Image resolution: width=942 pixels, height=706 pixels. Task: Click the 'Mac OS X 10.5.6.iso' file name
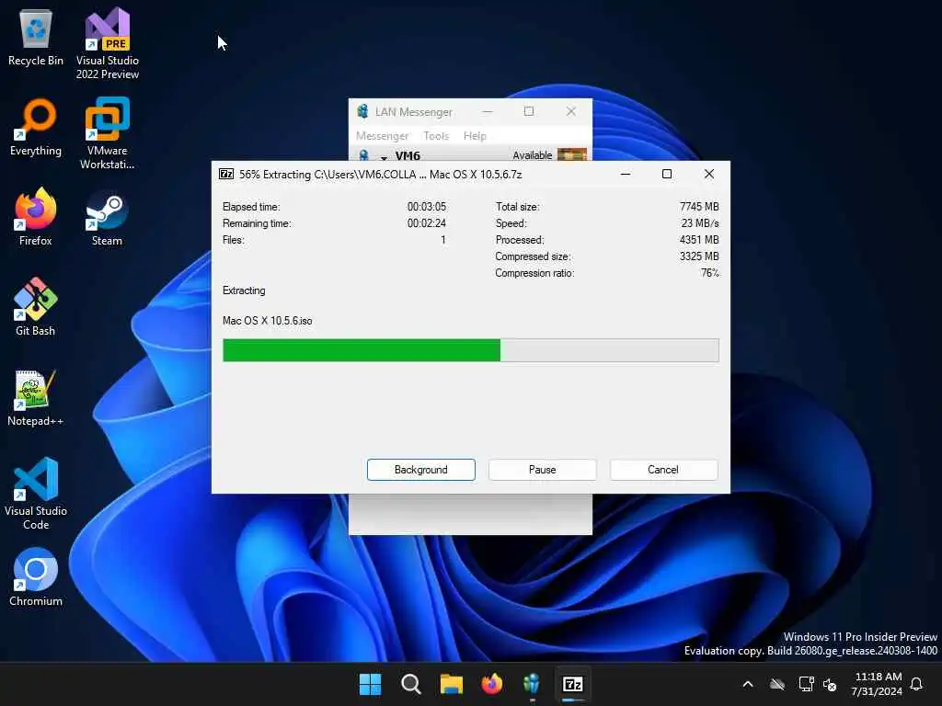pyautogui.click(x=268, y=321)
